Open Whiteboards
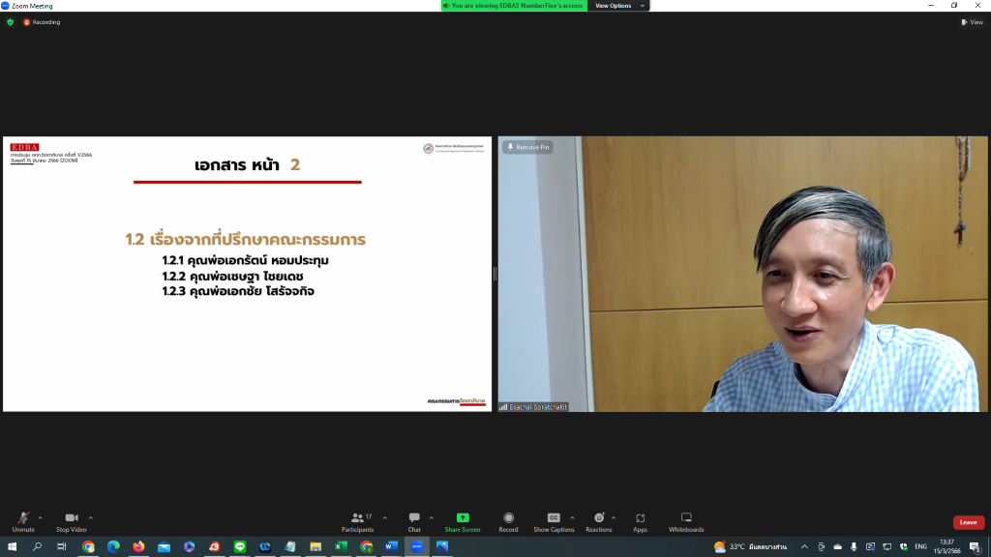Image resolution: width=991 pixels, height=557 pixels. click(686, 521)
